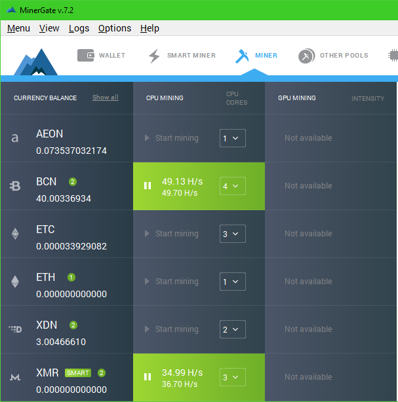Viewport: 398px width, 402px height.
Task: Open the View menu
Action: [x=49, y=28]
